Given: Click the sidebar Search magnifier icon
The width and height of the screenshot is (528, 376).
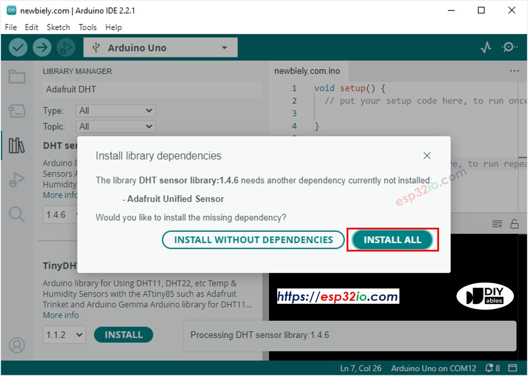Looking at the screenshot, I should 17,215.
